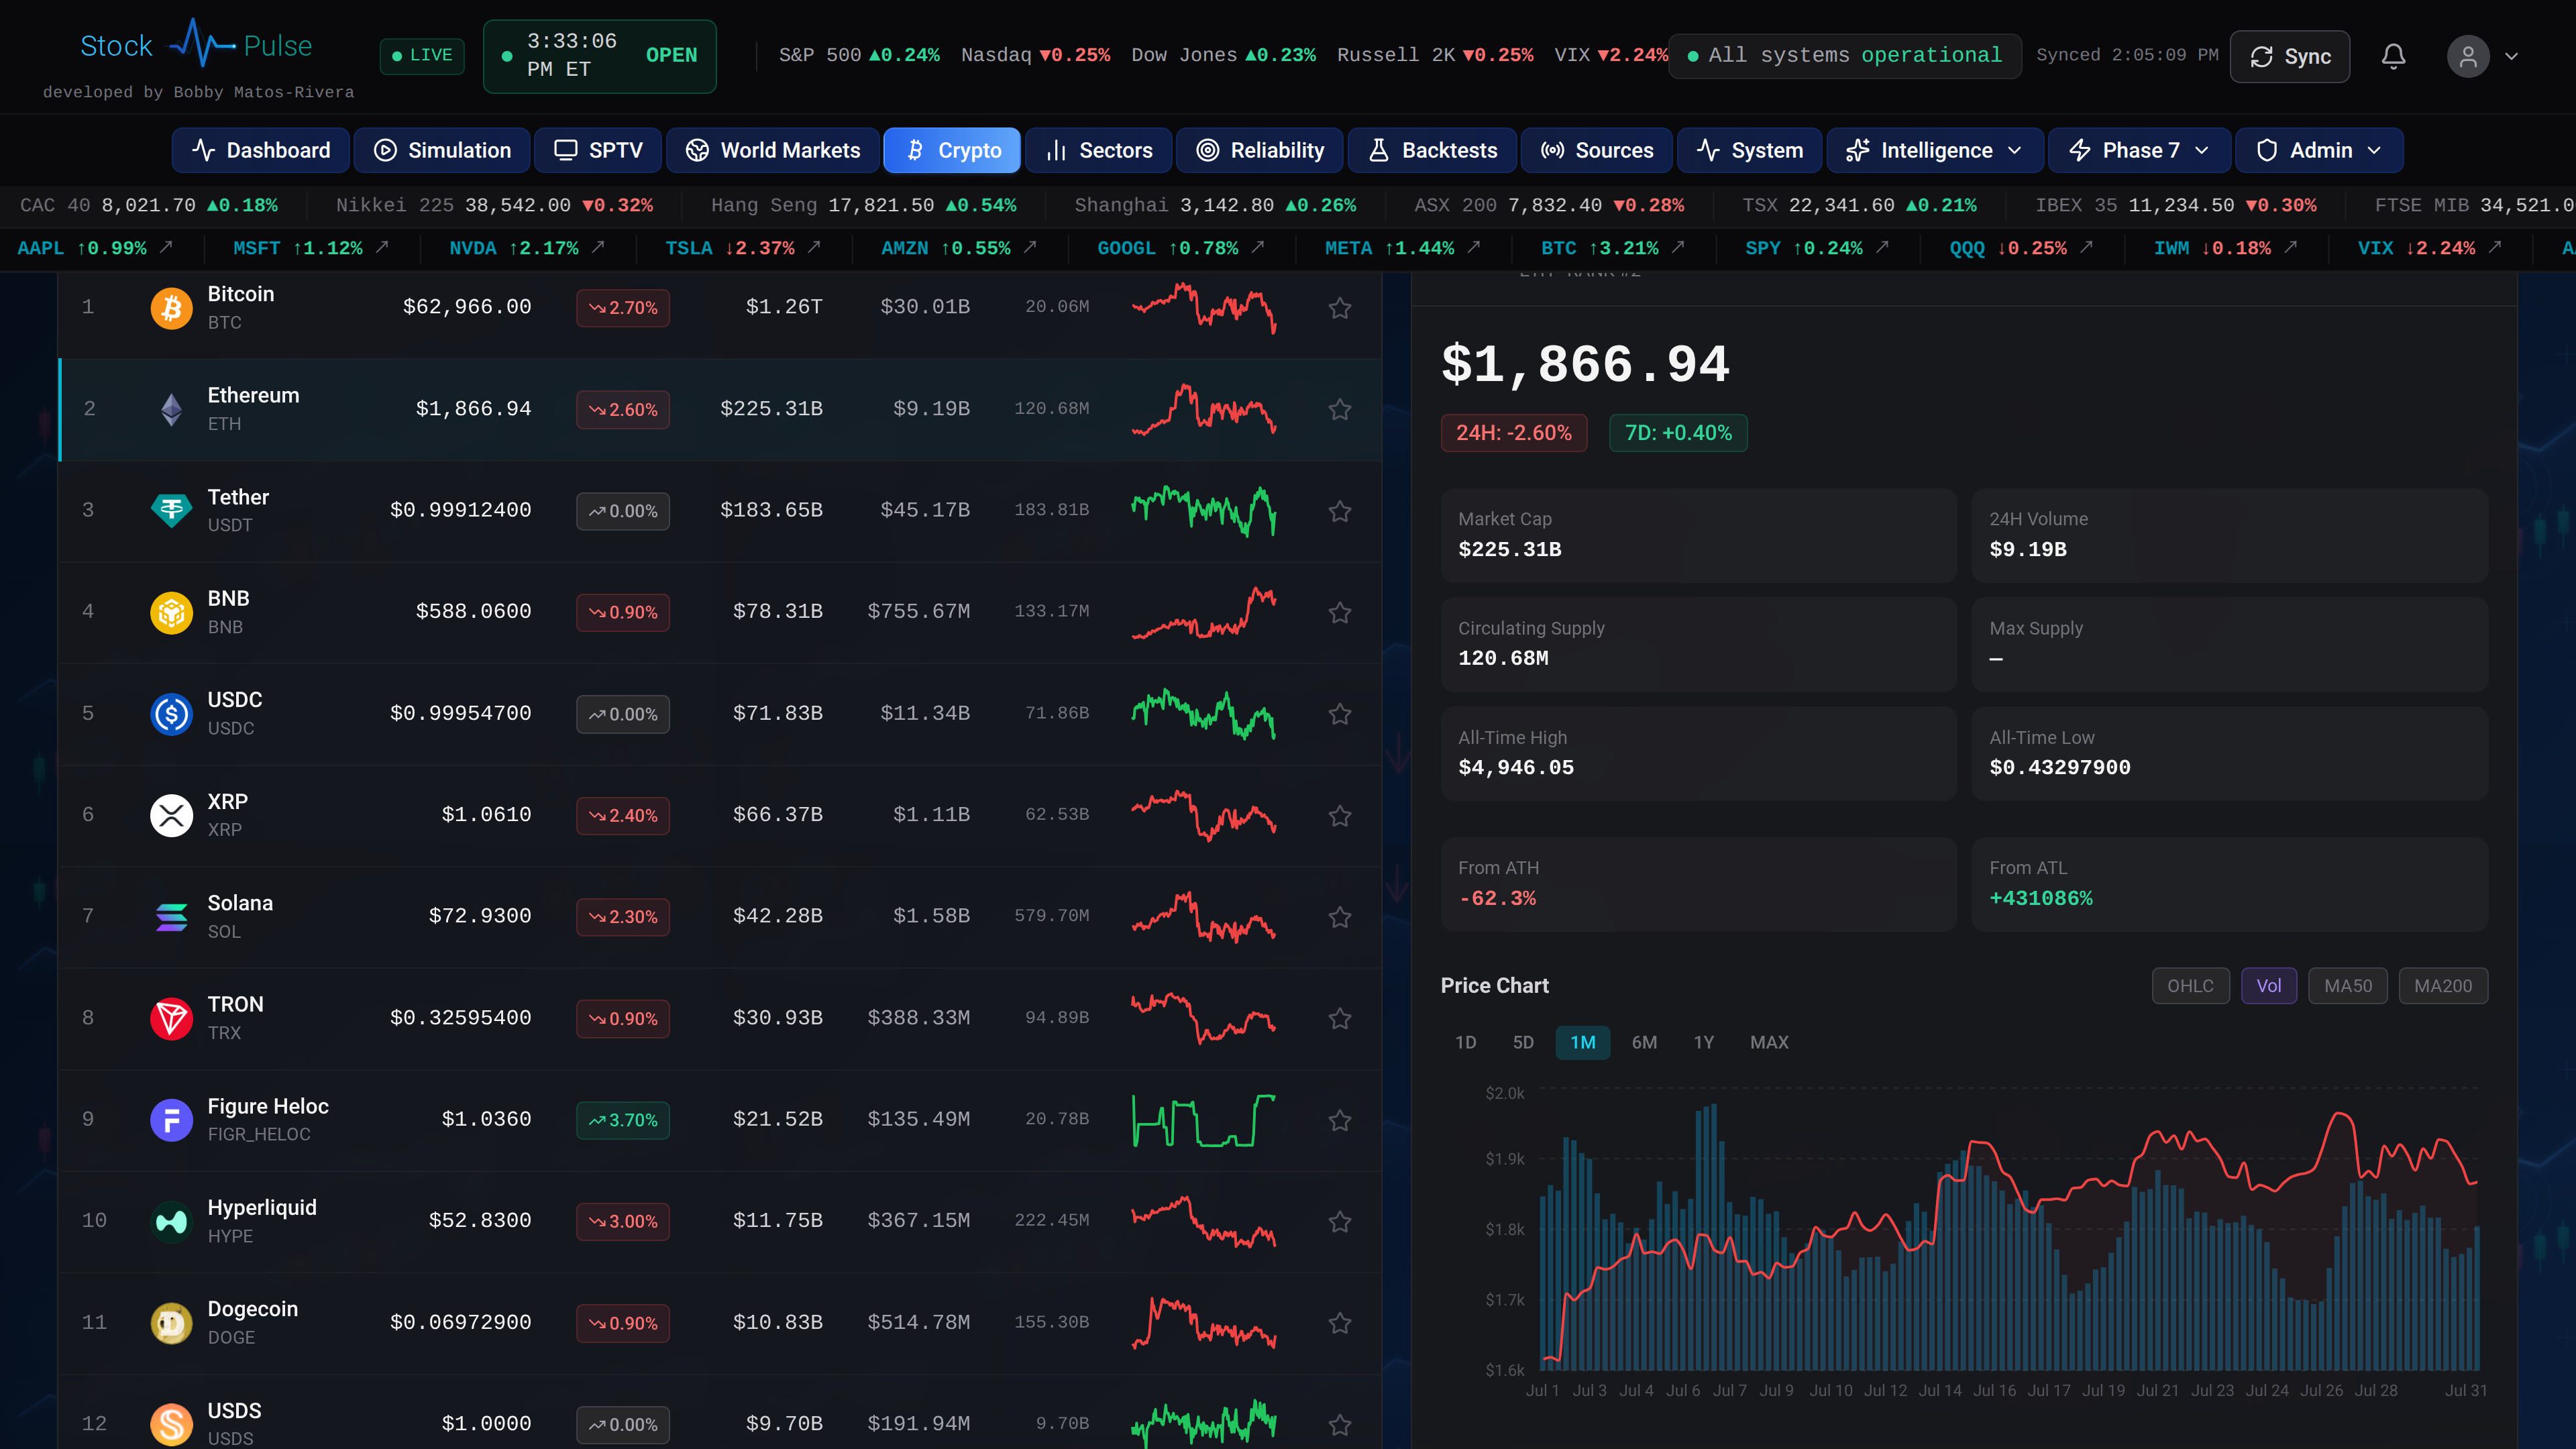Click the Bitcoin coin logo
The image size is (2576, 1449).
171,308
